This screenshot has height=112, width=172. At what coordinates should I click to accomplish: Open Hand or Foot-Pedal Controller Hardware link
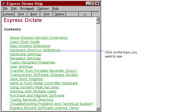[x=44, y=83]
